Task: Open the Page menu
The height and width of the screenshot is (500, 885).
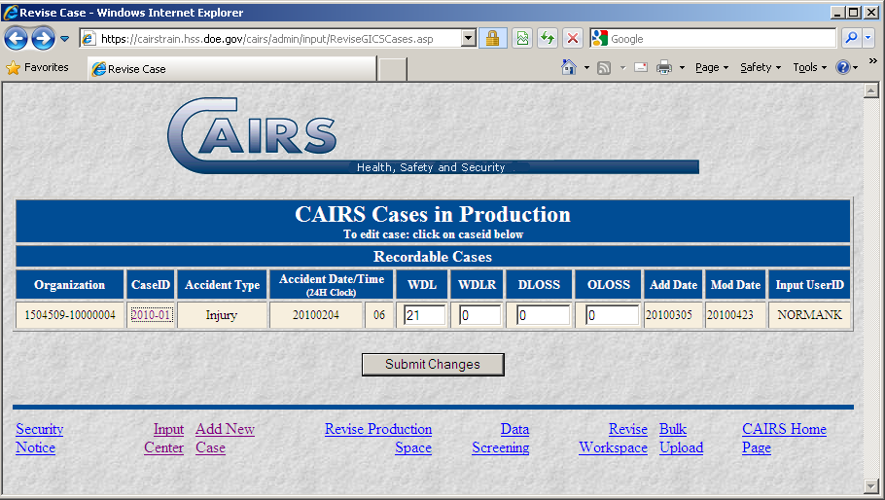Action: [x=712, y=67]
